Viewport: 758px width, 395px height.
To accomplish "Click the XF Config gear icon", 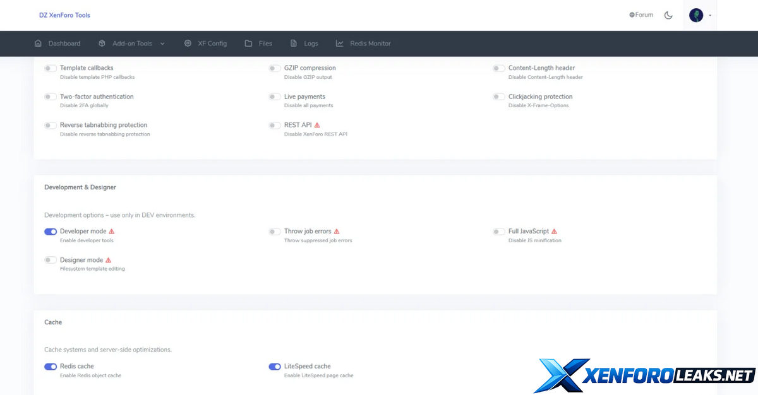I will pos(188,44).
